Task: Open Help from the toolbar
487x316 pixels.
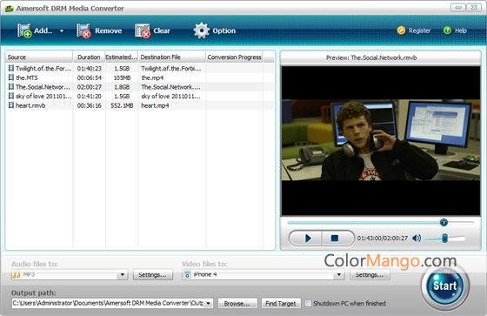Action: [x=455, y=30]
